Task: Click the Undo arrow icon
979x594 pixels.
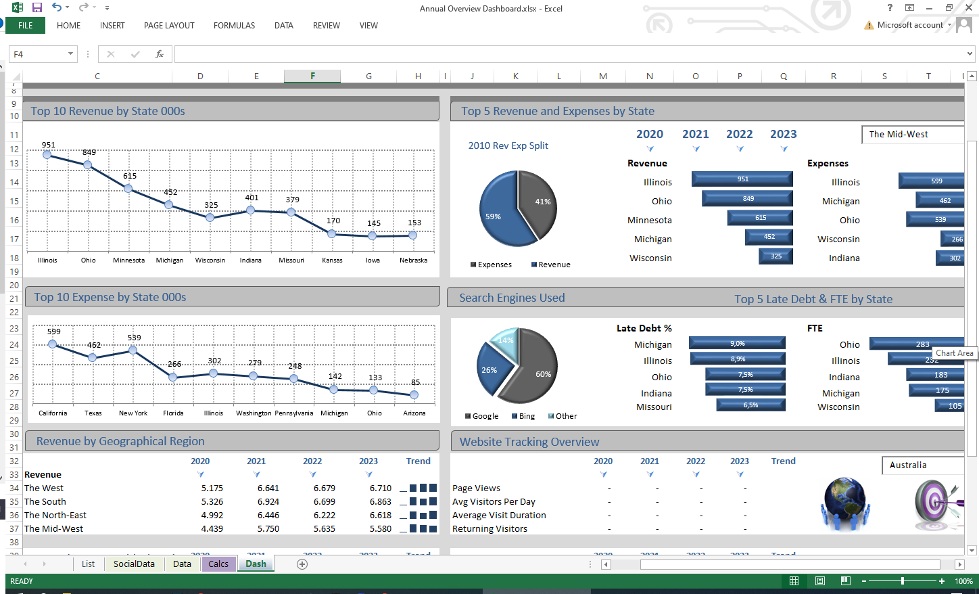Action: pyautogui.click(x=57, y=7)
